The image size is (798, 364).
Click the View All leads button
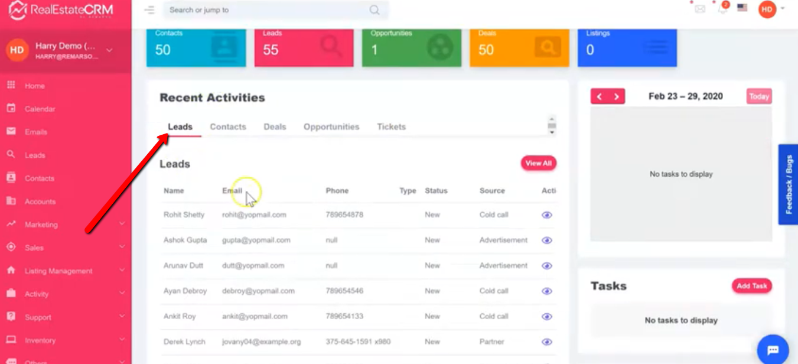538,163
